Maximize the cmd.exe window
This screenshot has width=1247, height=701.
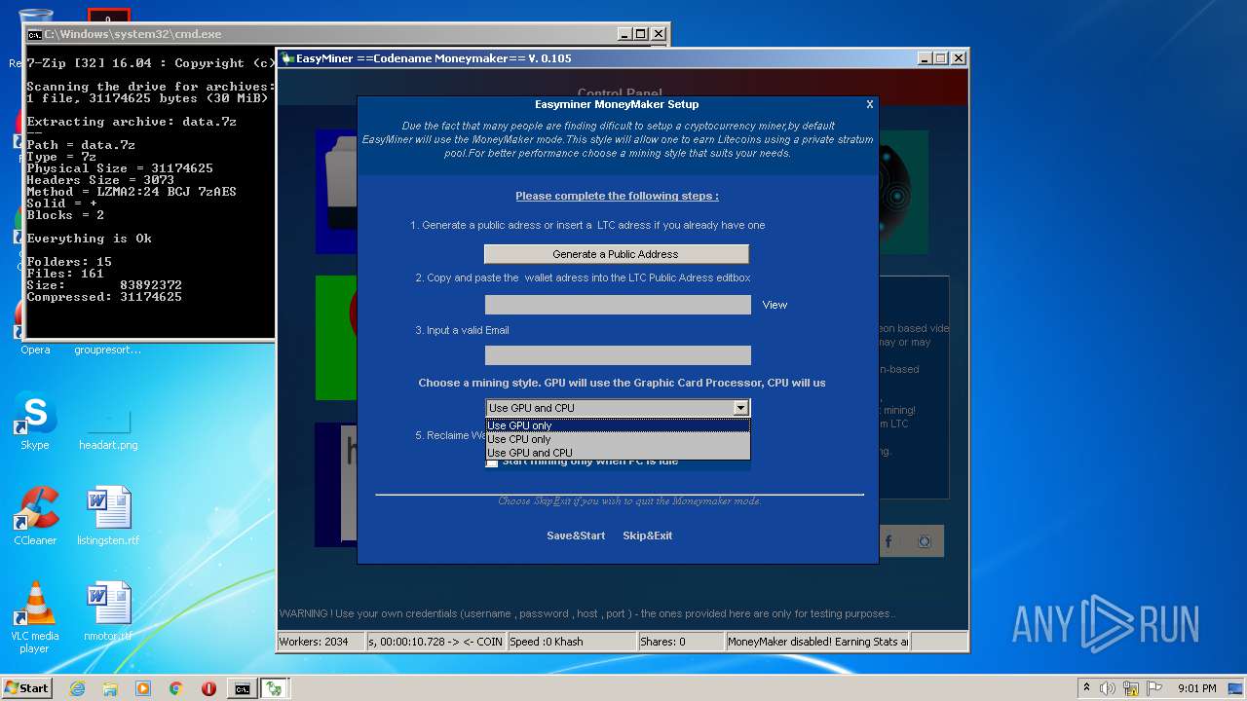(x=641, y=34)
